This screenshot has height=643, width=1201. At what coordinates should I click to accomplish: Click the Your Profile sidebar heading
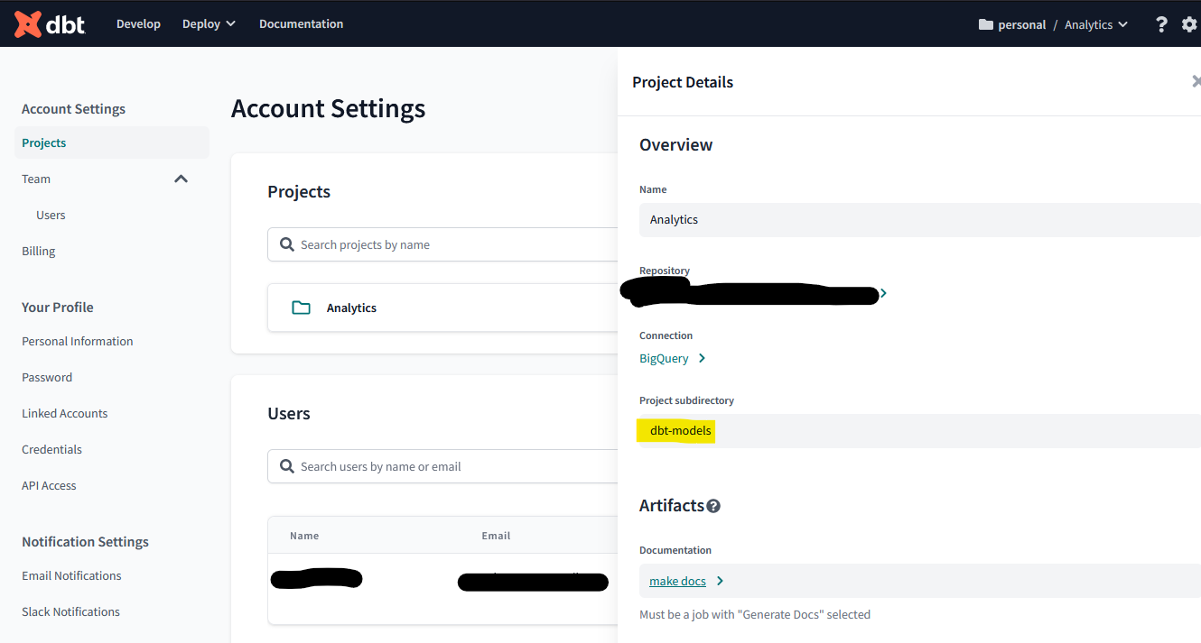pyautogui.click(x=58, y=307)
